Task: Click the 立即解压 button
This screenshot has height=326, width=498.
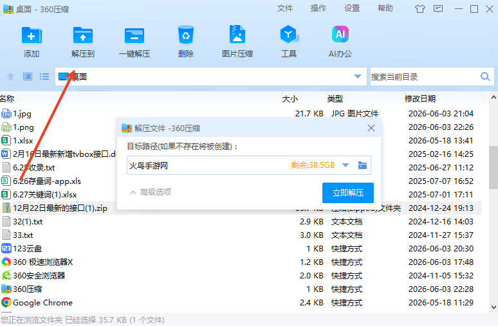Action: click(x=348, y=193)
